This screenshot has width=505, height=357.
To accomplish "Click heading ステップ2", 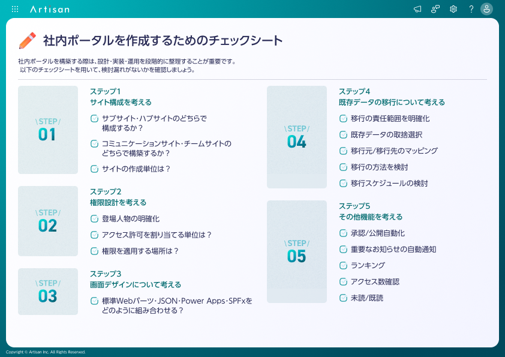I will pos(106,192).
